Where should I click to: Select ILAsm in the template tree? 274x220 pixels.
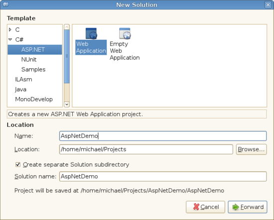pyautogui.click(x=35, y=80)
